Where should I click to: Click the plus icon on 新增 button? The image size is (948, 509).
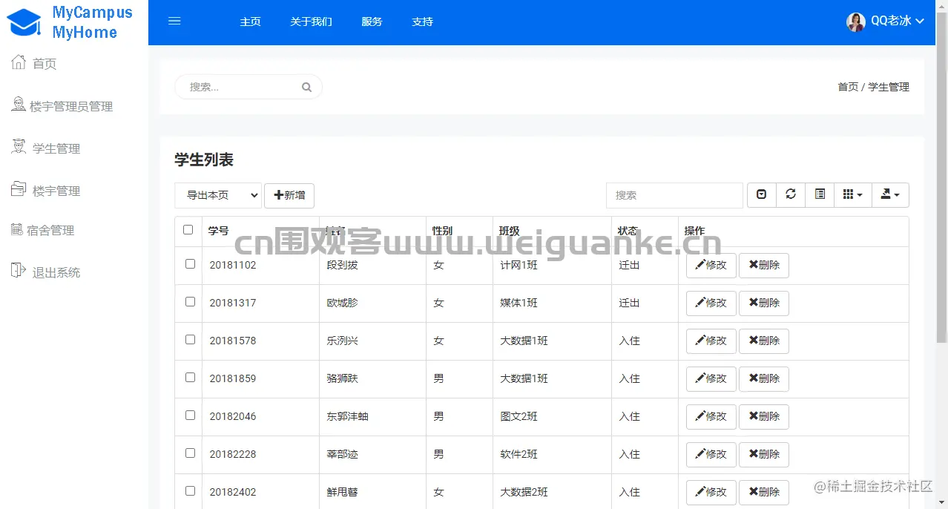coord(279,195)
